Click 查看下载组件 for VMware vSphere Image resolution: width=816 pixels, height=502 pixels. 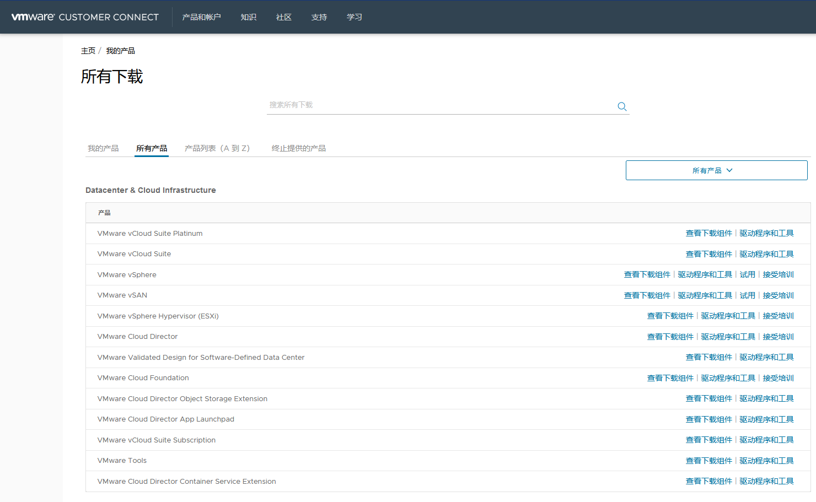coord(647,274)
